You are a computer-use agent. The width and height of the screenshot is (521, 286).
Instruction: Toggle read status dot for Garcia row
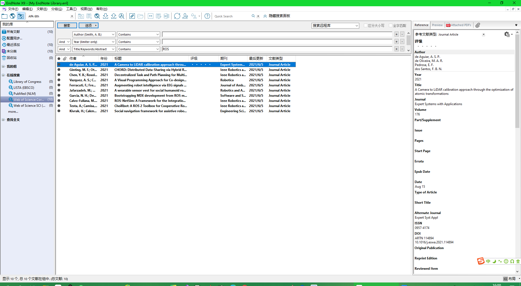pyautogui.click(x=59, y=96)
